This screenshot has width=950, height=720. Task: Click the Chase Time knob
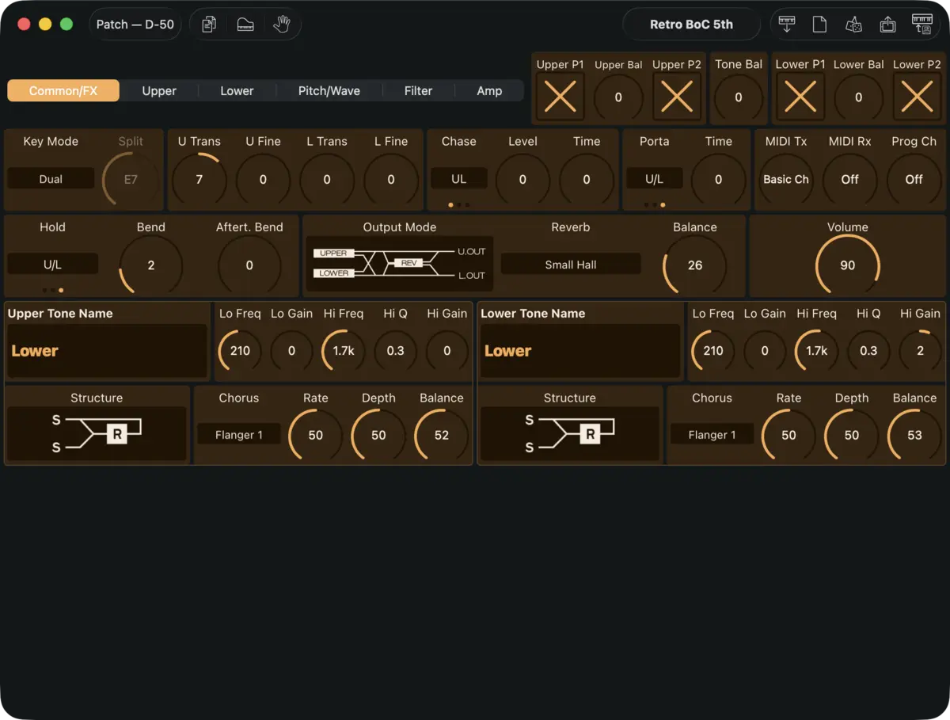point(587,180)
